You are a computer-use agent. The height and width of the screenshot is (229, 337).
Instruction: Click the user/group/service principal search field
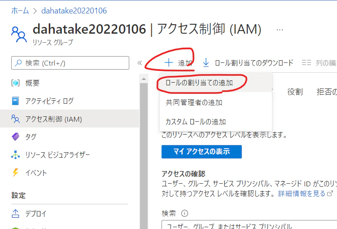click(249, 225)
